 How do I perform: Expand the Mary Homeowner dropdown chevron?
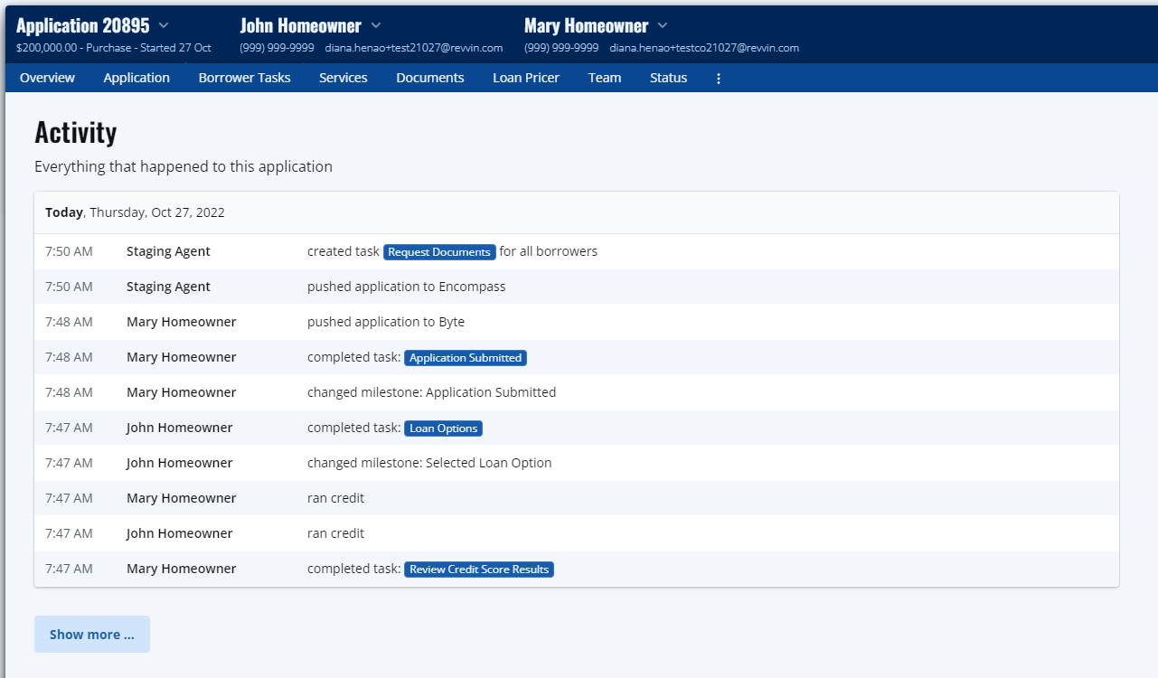tap(663, 25)
